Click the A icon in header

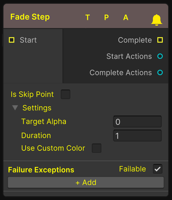(x=126, y=17)
